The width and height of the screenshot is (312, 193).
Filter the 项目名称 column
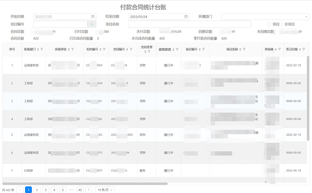pos(244,49)
